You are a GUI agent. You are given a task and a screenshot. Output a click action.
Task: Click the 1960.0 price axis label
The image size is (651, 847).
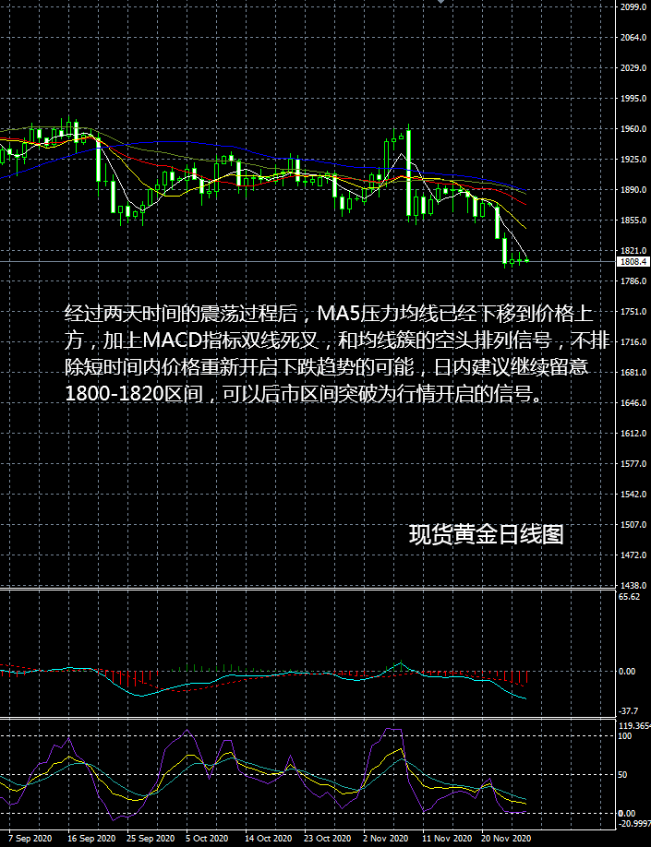coord(633,129)
